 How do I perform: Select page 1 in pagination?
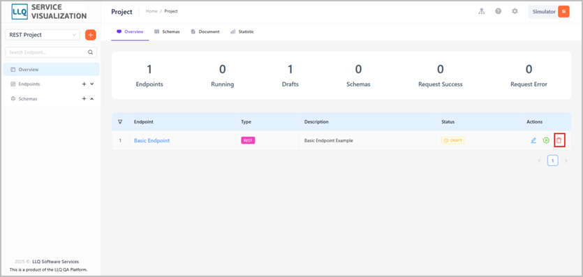point(553,160)
